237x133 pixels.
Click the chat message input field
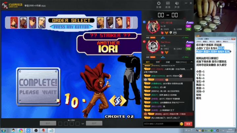coord(161,124)
